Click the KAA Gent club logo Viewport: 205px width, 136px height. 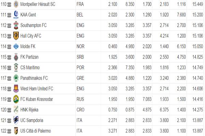[x=16, y=15]
